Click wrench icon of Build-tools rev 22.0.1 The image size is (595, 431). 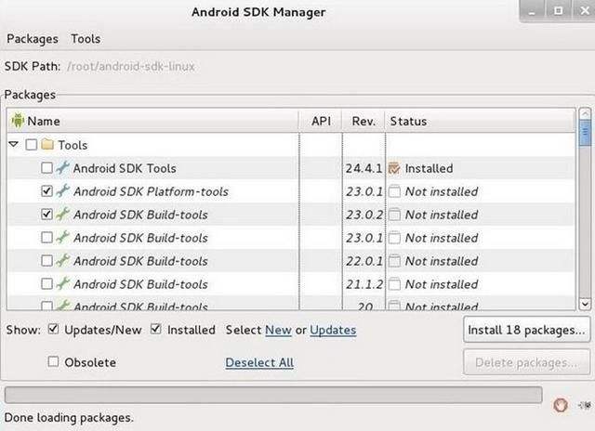[62, 260]
